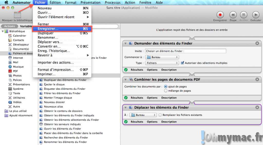The height and width of the screenshot is (145, 263).
Task: Select Contacts category in library
Action: (x=18, y=40)
